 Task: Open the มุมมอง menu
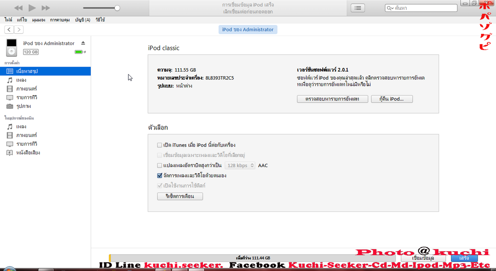coord(39,20)
